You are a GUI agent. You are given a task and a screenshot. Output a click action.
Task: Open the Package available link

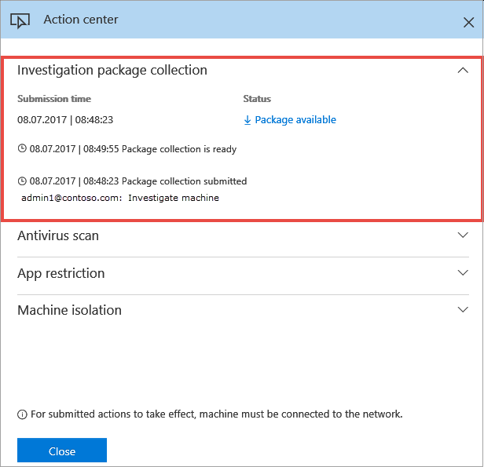(x=295, y=120)
